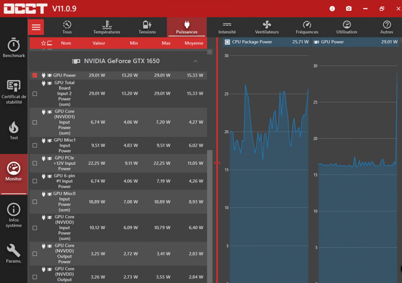Image resolution: width=402 pixels, height=283 pixels.
Task: Click the CPU Package Power graph header
Action: (x=266, y=42)
